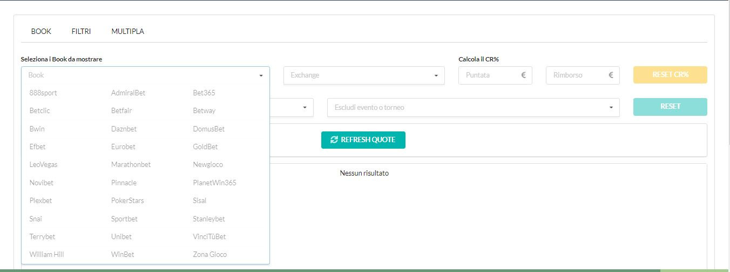
Task: Choose Newgioco from the list
Action: (x=208, y=164)
